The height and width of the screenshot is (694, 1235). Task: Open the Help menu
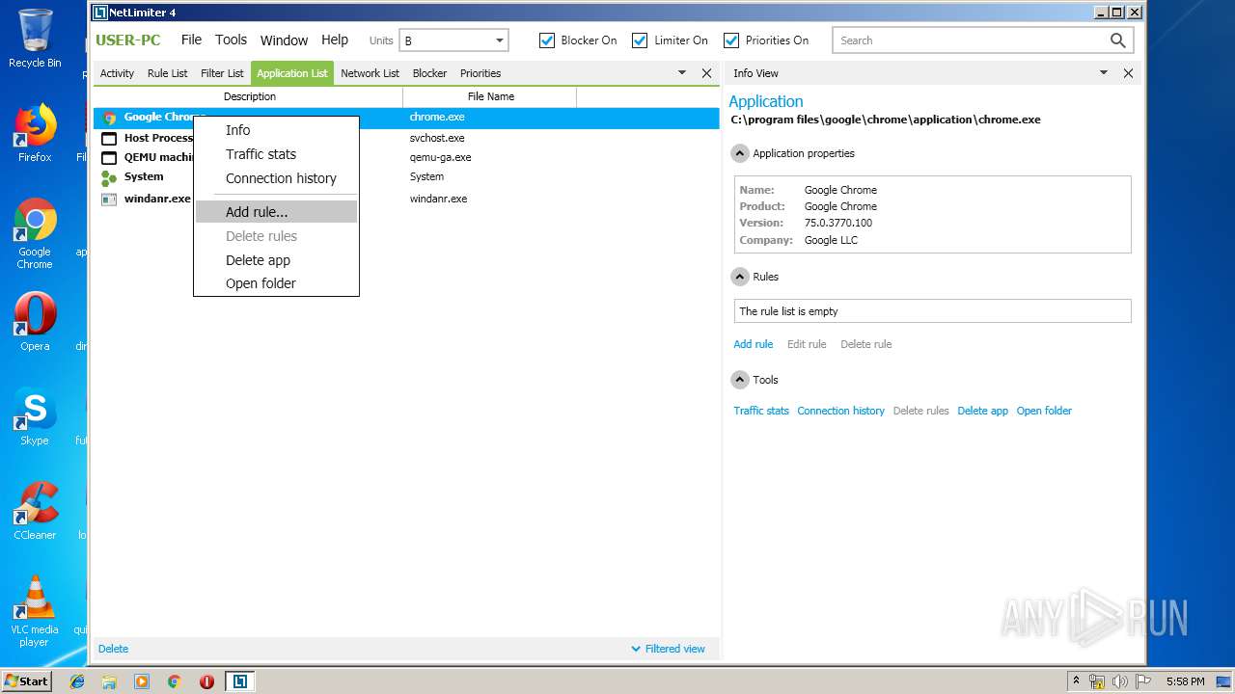click(335, 40)
